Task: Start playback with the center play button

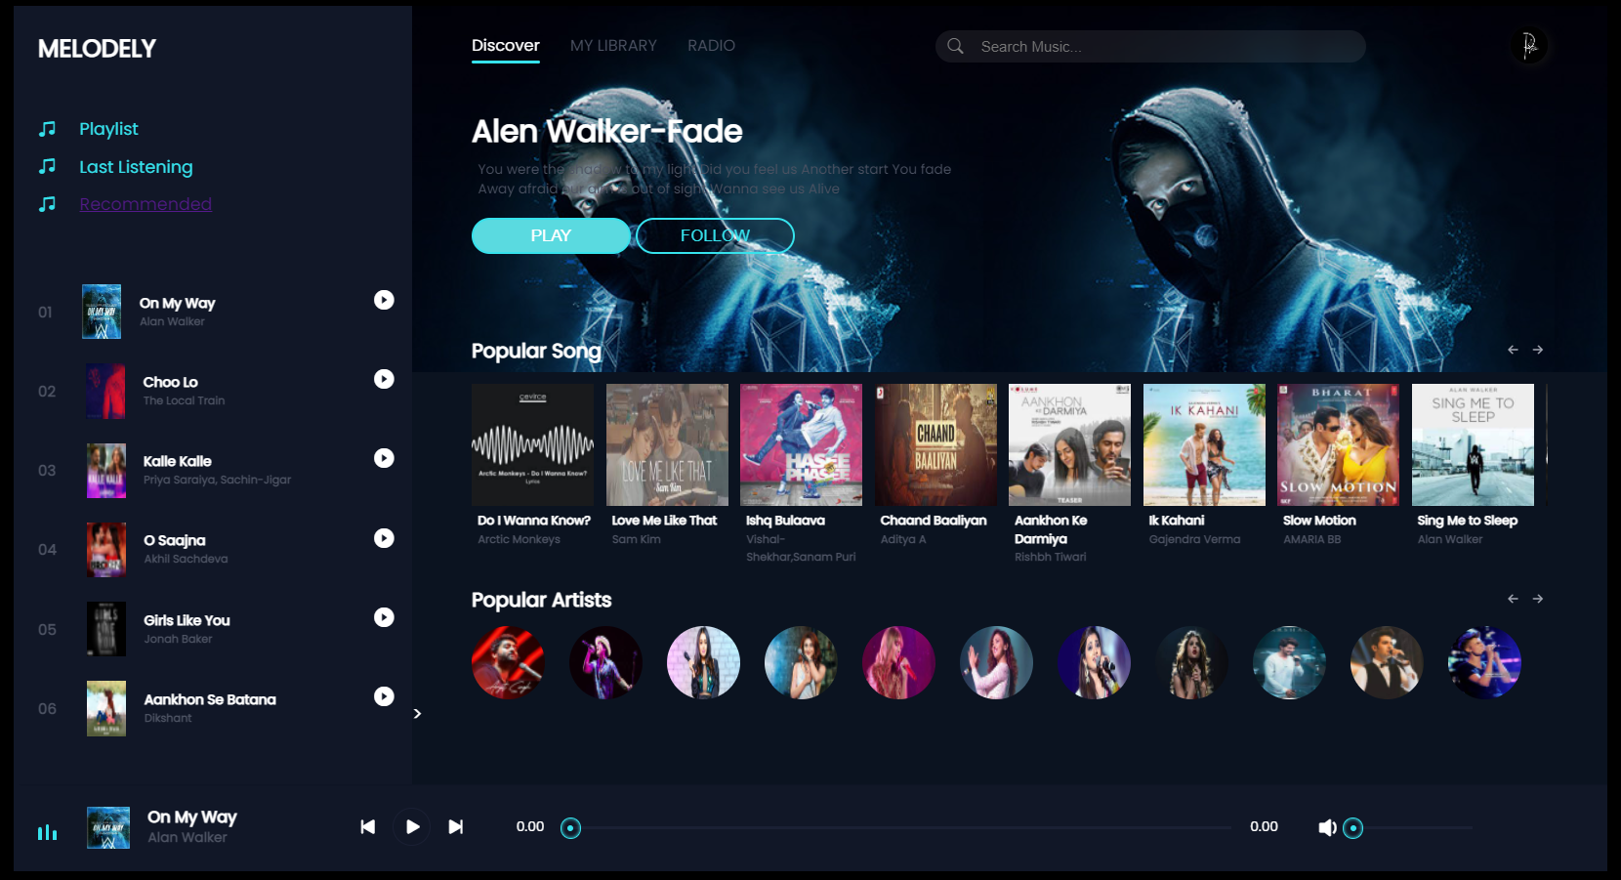Action: point(411,826)
